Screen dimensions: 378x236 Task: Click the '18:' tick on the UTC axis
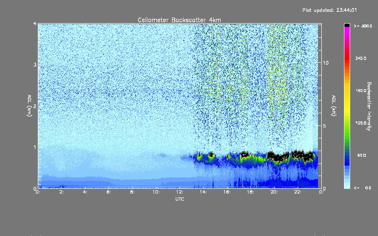(x=250, y=192)
